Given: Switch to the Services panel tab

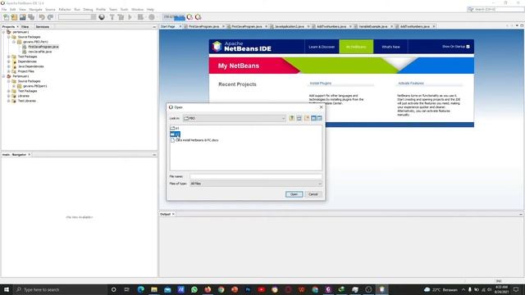Looking at the screenshot, I should pyautogui.click(x=42, y=26).
